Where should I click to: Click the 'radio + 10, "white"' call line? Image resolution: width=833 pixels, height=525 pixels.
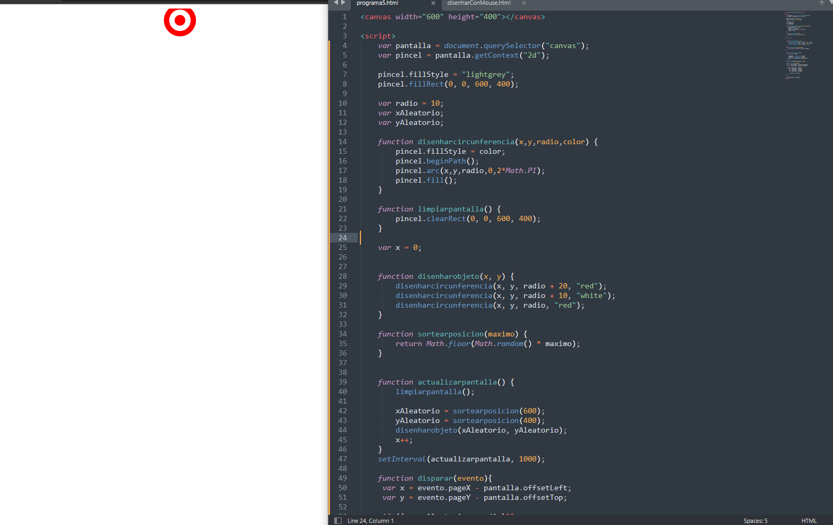(505, 295)
